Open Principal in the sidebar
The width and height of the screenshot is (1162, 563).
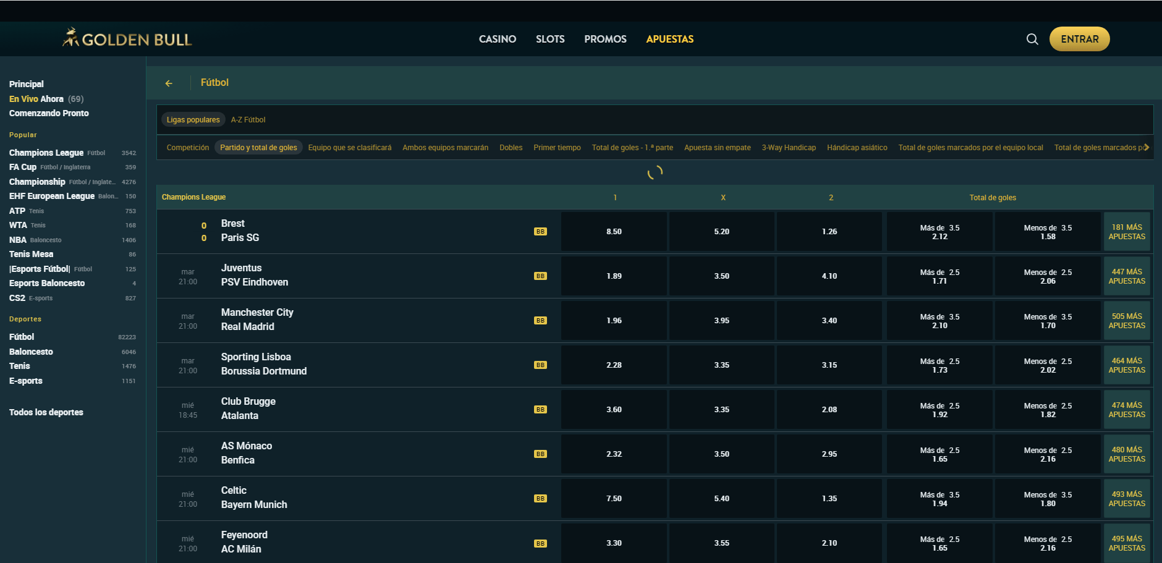[x=27, y=84]
